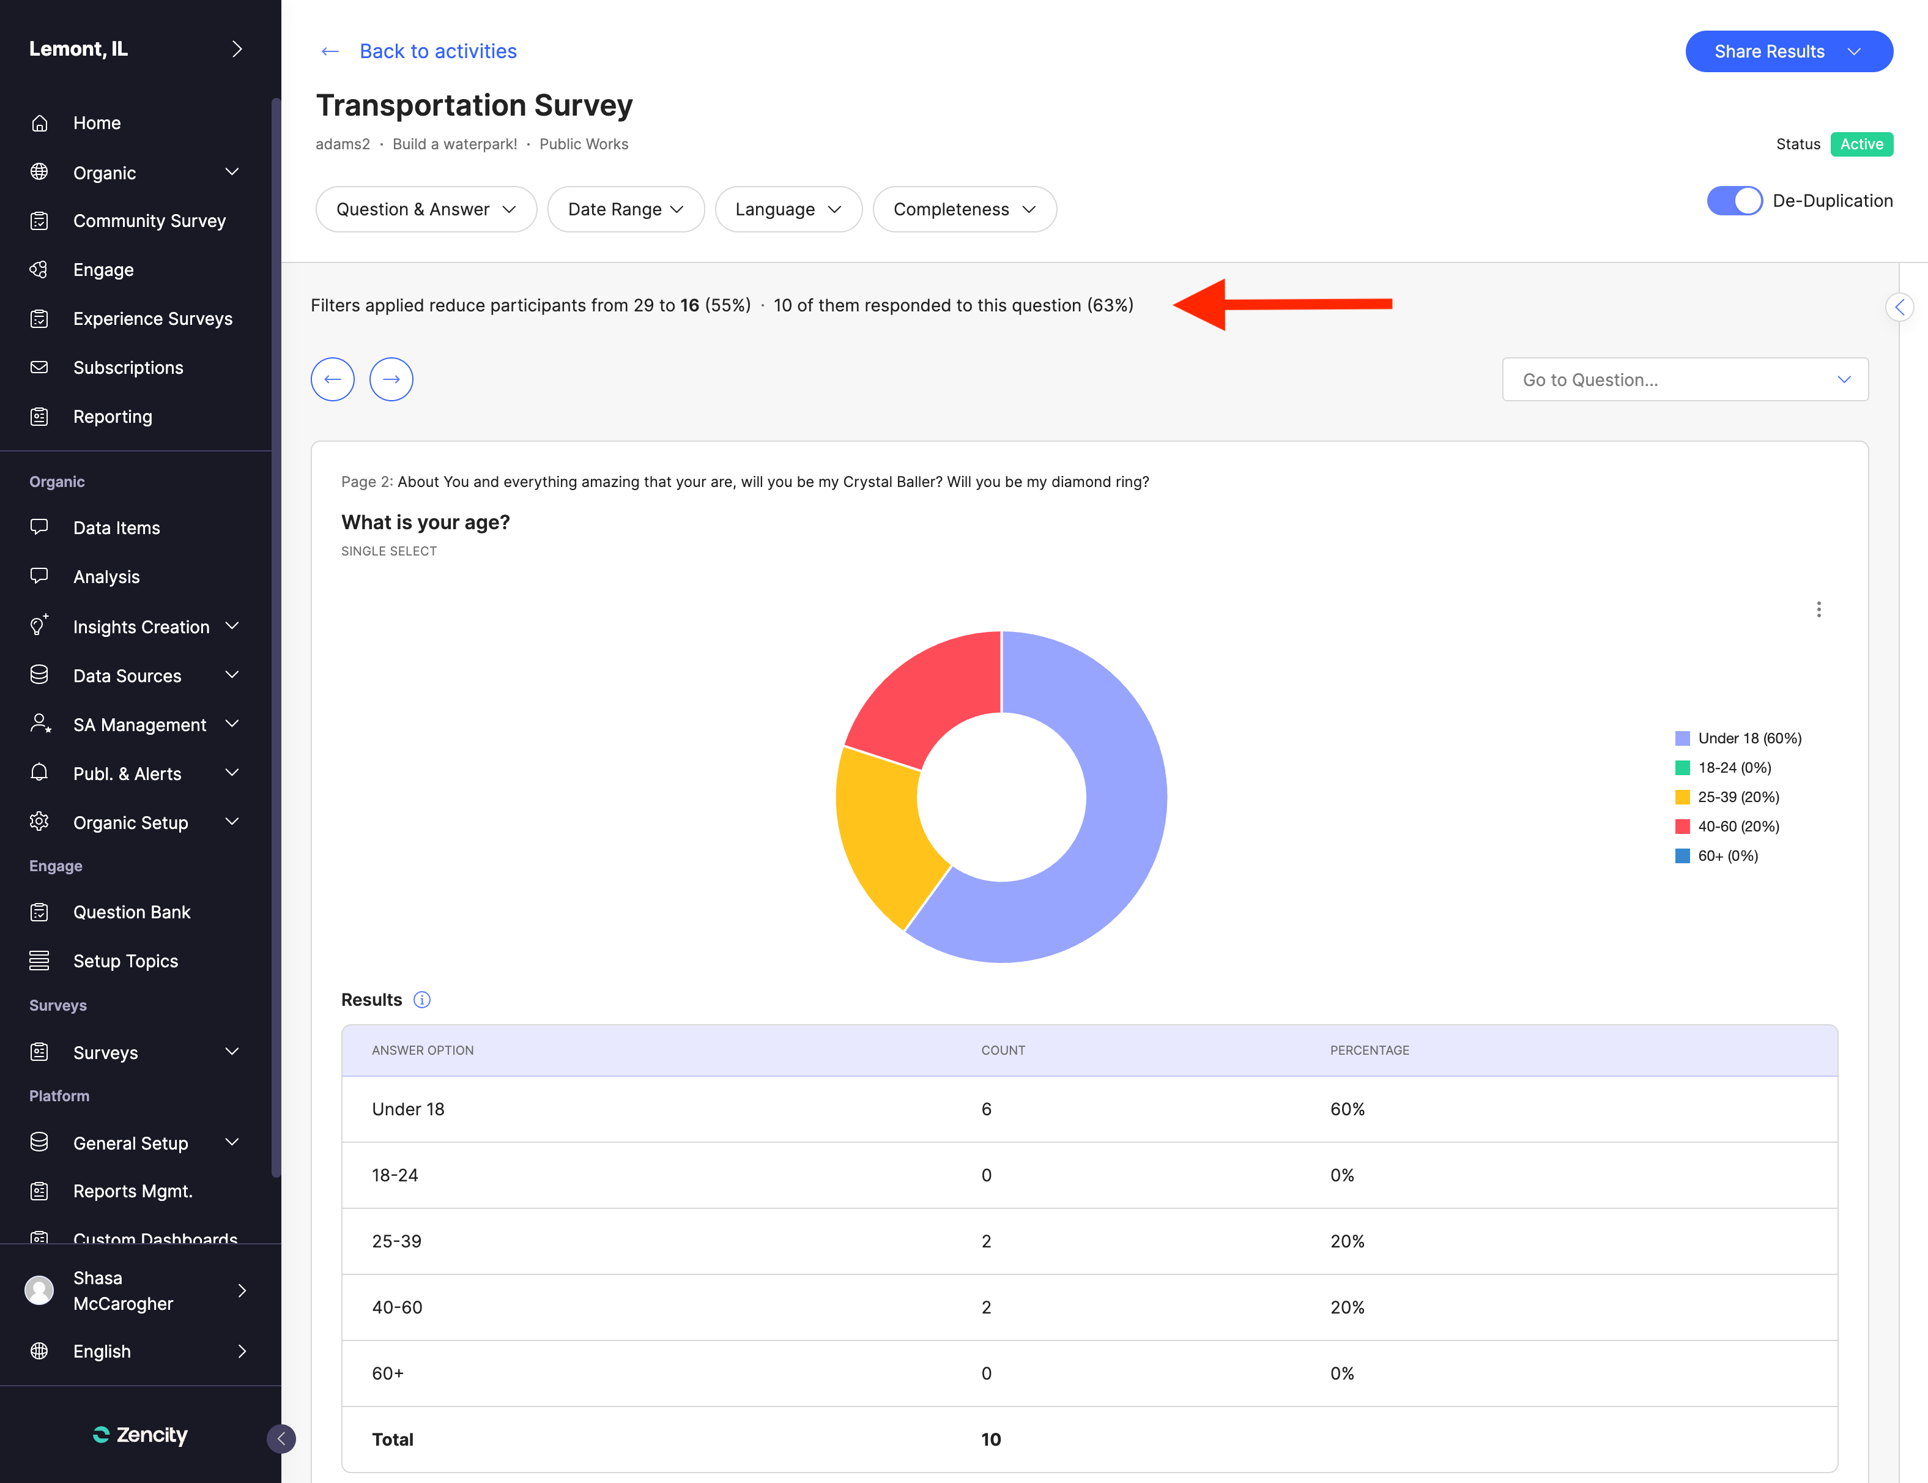Open Community Survey in the sidebar

coord(149,221)
